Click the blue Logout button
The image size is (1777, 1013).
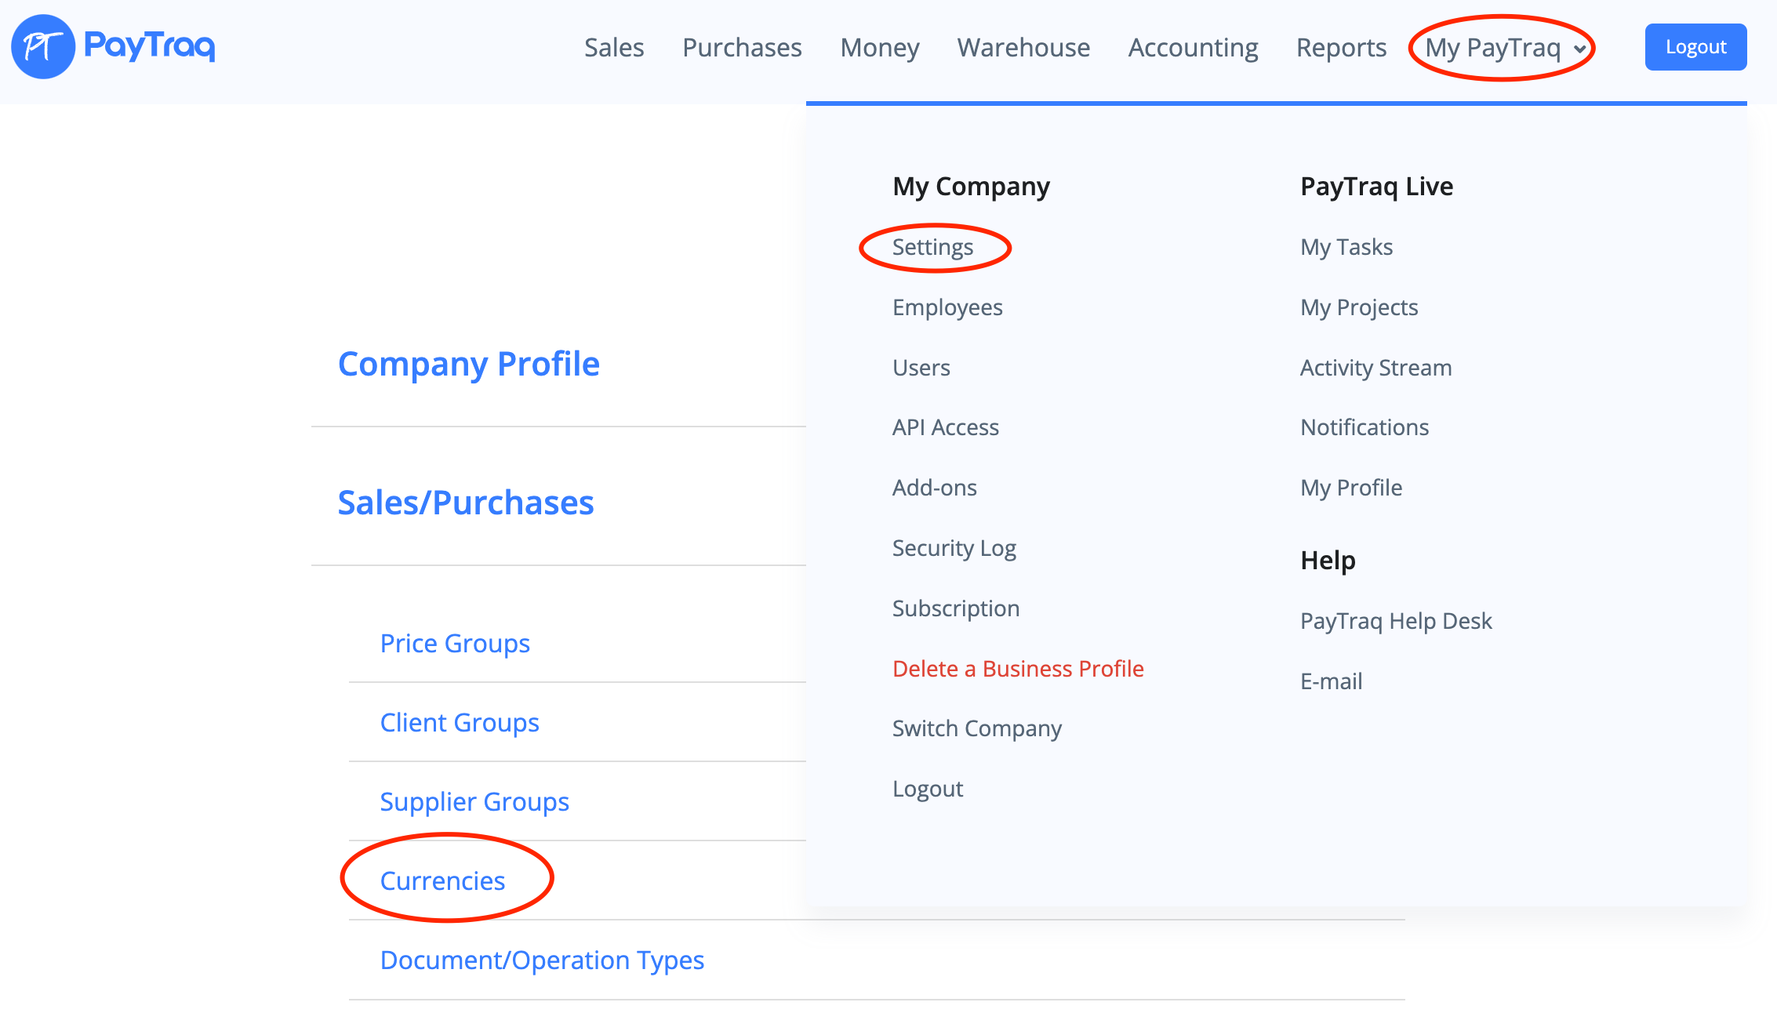click(1695, 47)
